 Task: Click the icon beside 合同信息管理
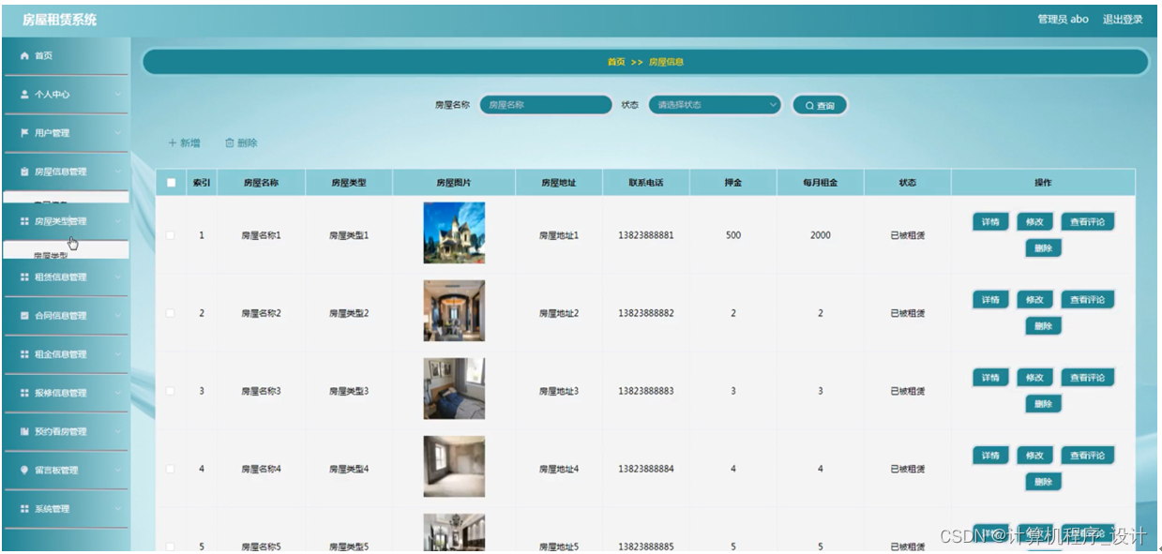24,316
